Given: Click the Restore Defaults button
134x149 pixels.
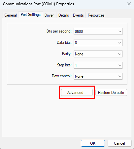Looking at the screenshot, I should 111,93.
